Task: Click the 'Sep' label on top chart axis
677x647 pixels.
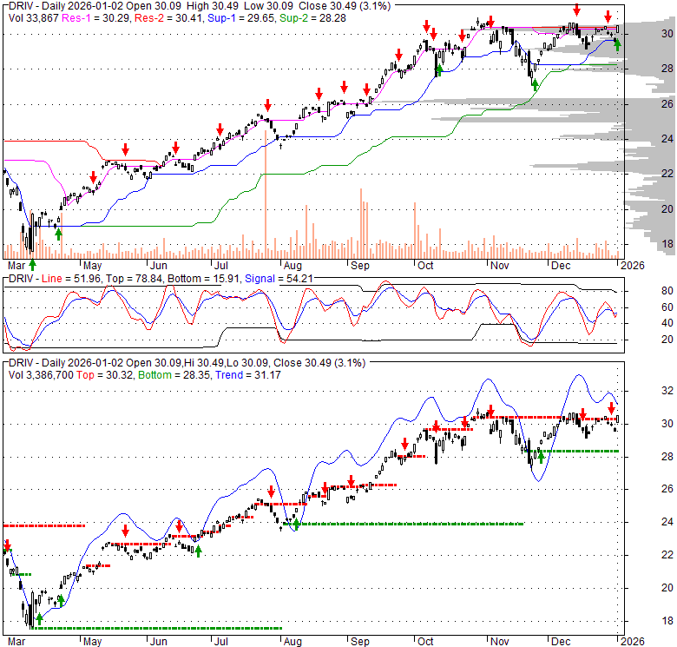Action: click(x=359, y=266)
